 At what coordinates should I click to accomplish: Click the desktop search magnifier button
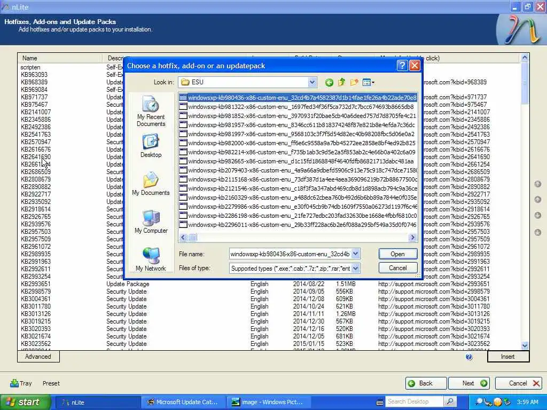pos(450,401)
